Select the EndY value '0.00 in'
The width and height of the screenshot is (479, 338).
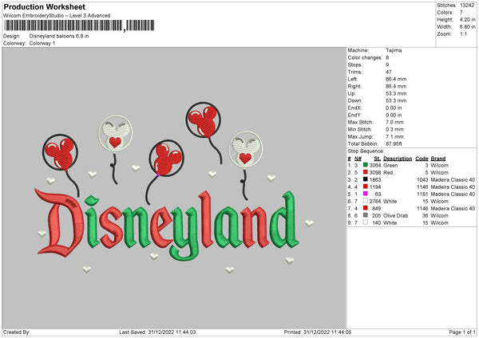(x=394, y=116)
